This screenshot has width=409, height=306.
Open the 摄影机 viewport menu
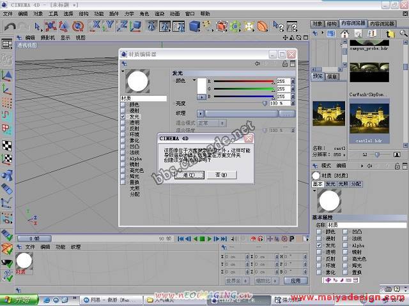[48, 38]
